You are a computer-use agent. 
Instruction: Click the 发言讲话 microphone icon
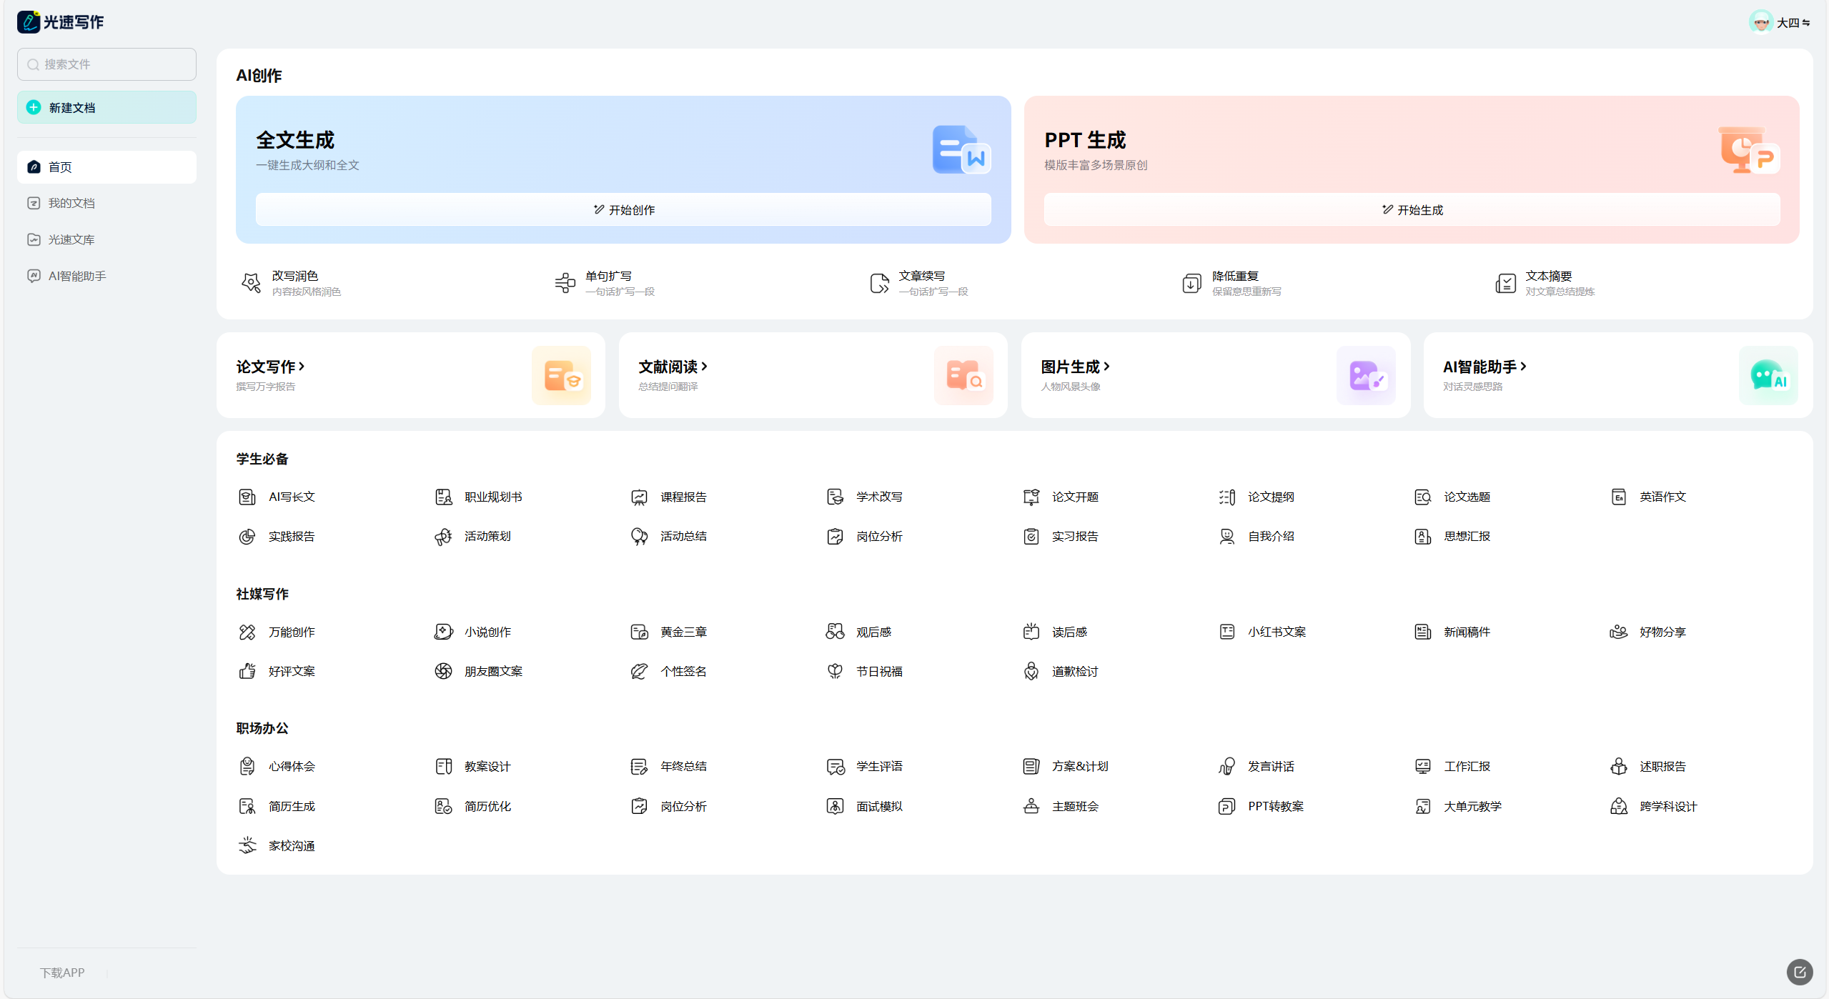pos(1226,766)
